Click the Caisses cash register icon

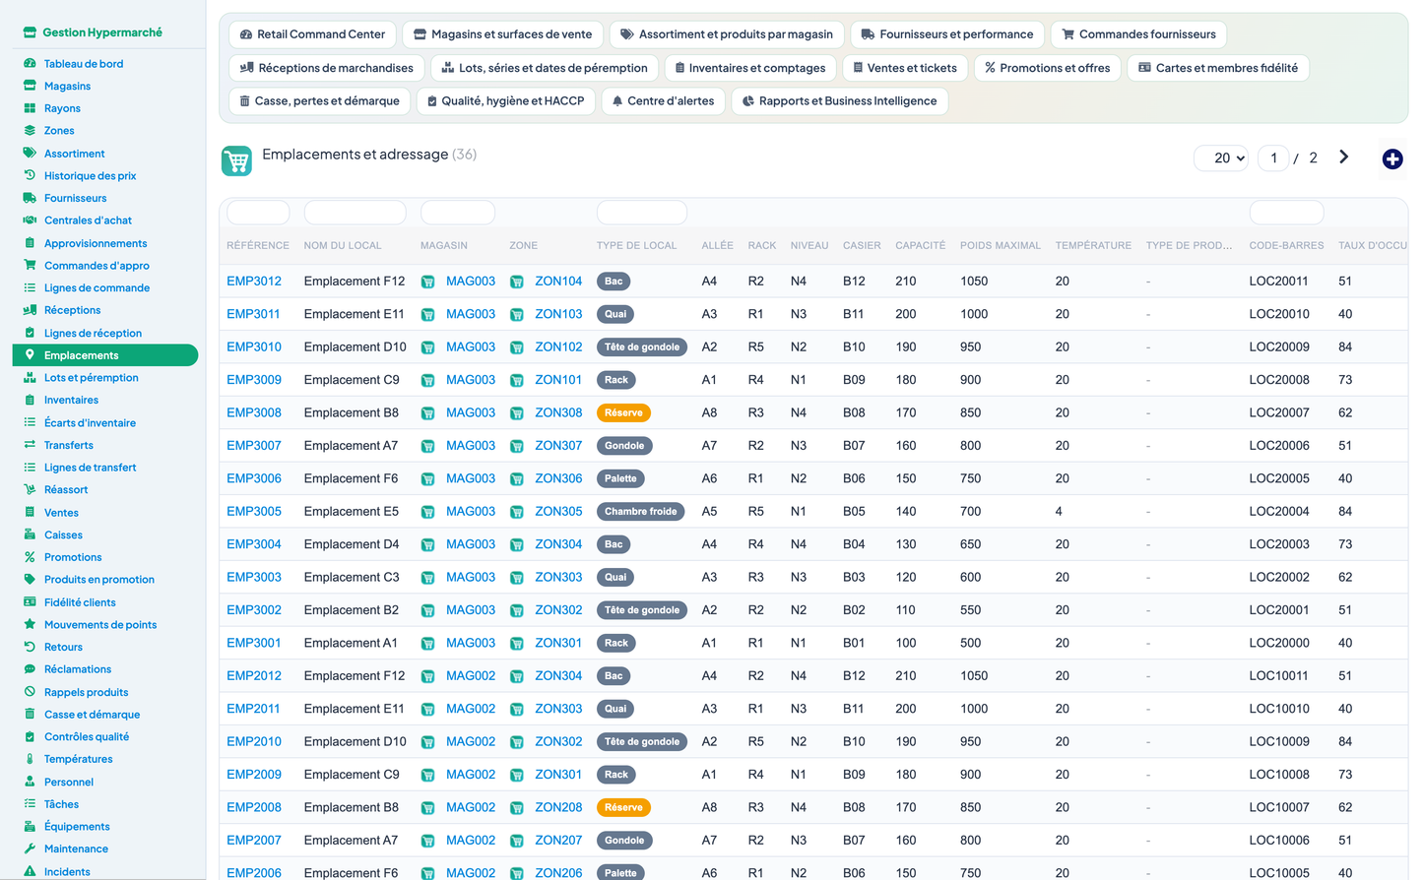[30, 534]
